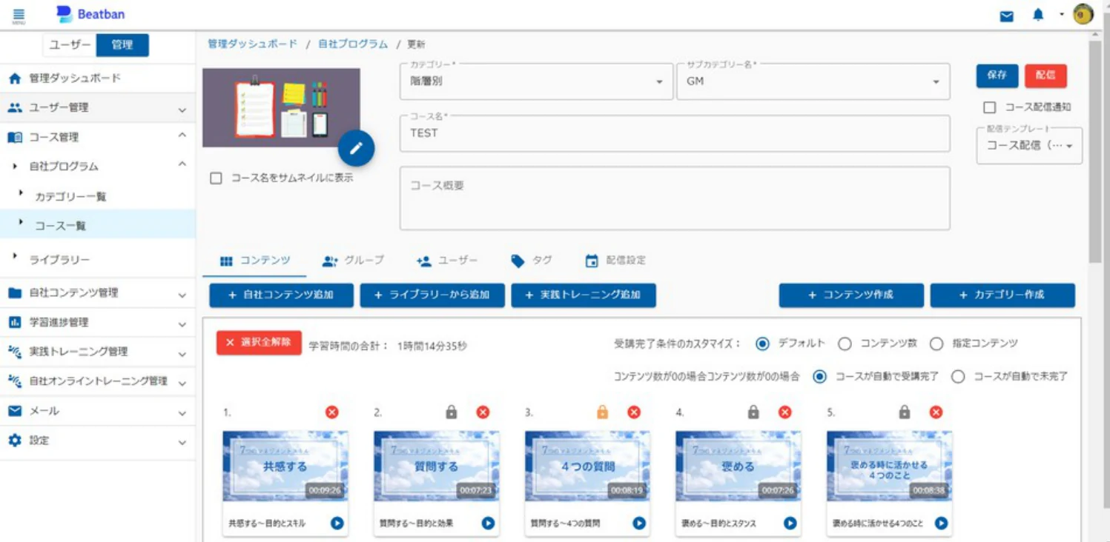Click the gear icon beside 設定

pyautogui.click(x=15, y=441)
